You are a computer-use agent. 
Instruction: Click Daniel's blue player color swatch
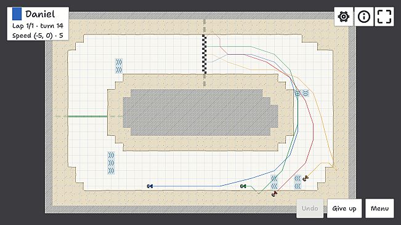[17, 14]
